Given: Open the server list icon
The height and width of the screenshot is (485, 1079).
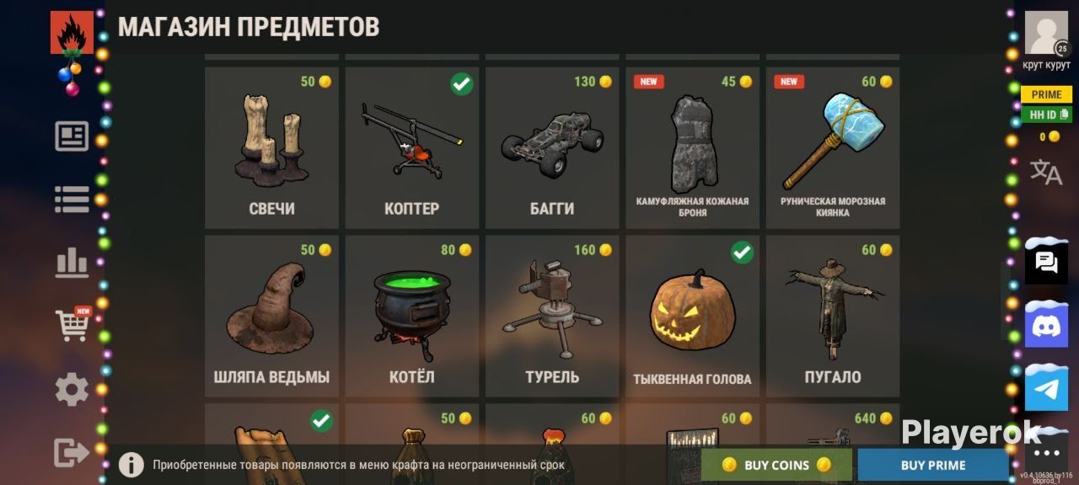Looking at the screenshot, I should point(72,199).
